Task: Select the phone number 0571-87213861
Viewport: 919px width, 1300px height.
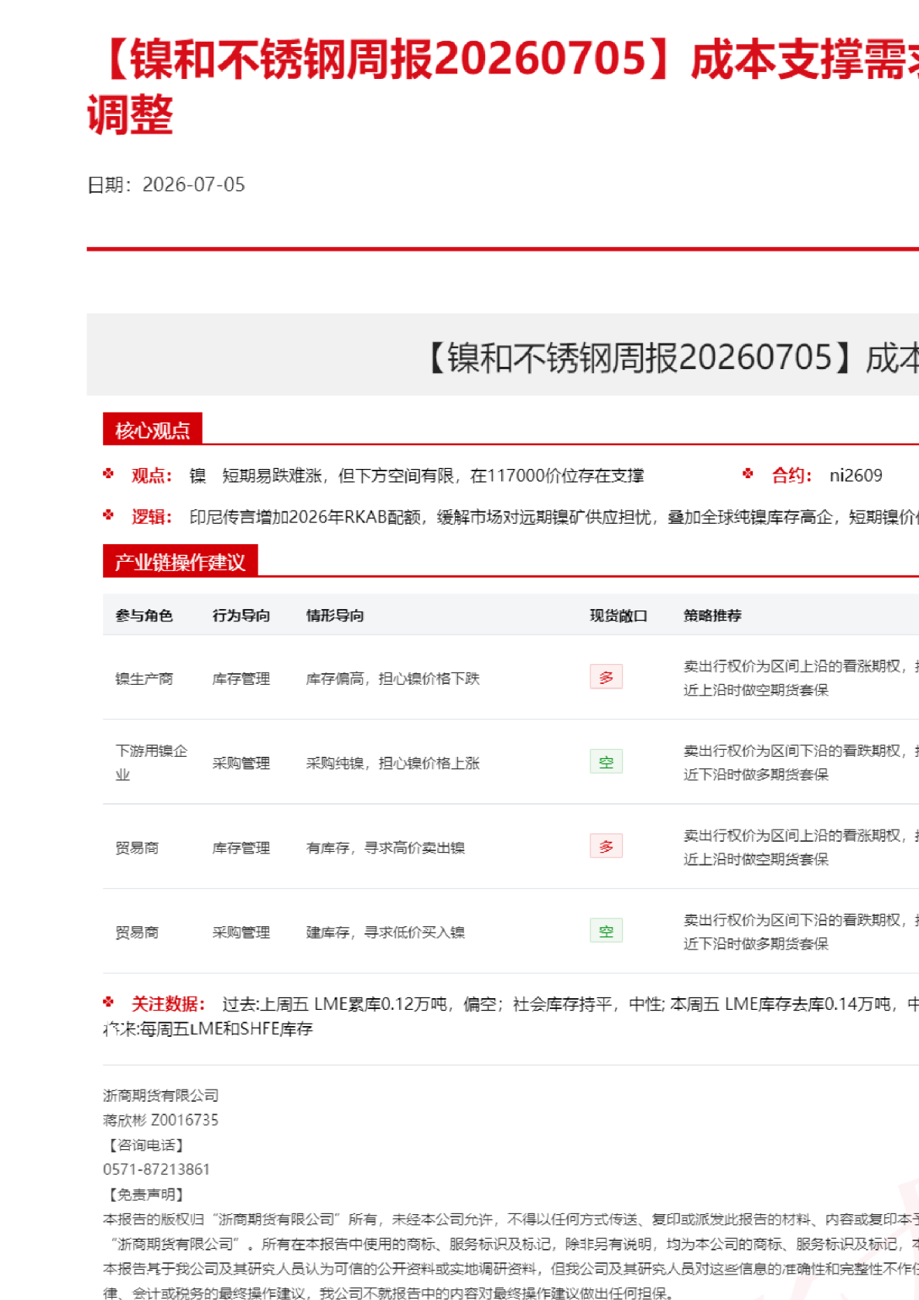Action: (x=156, y=1169)
